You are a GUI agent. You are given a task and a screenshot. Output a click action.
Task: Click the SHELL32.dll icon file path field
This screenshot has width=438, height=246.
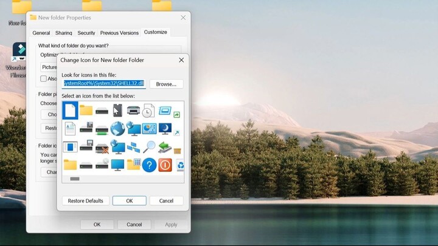103,83
